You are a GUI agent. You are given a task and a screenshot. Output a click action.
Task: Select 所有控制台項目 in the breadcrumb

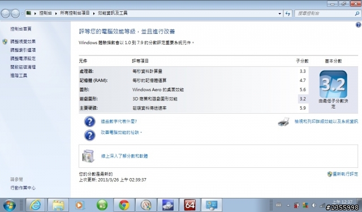(75, 13)
